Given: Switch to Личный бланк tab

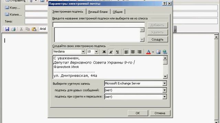Looking at the screenshot, I should (98, 12).
